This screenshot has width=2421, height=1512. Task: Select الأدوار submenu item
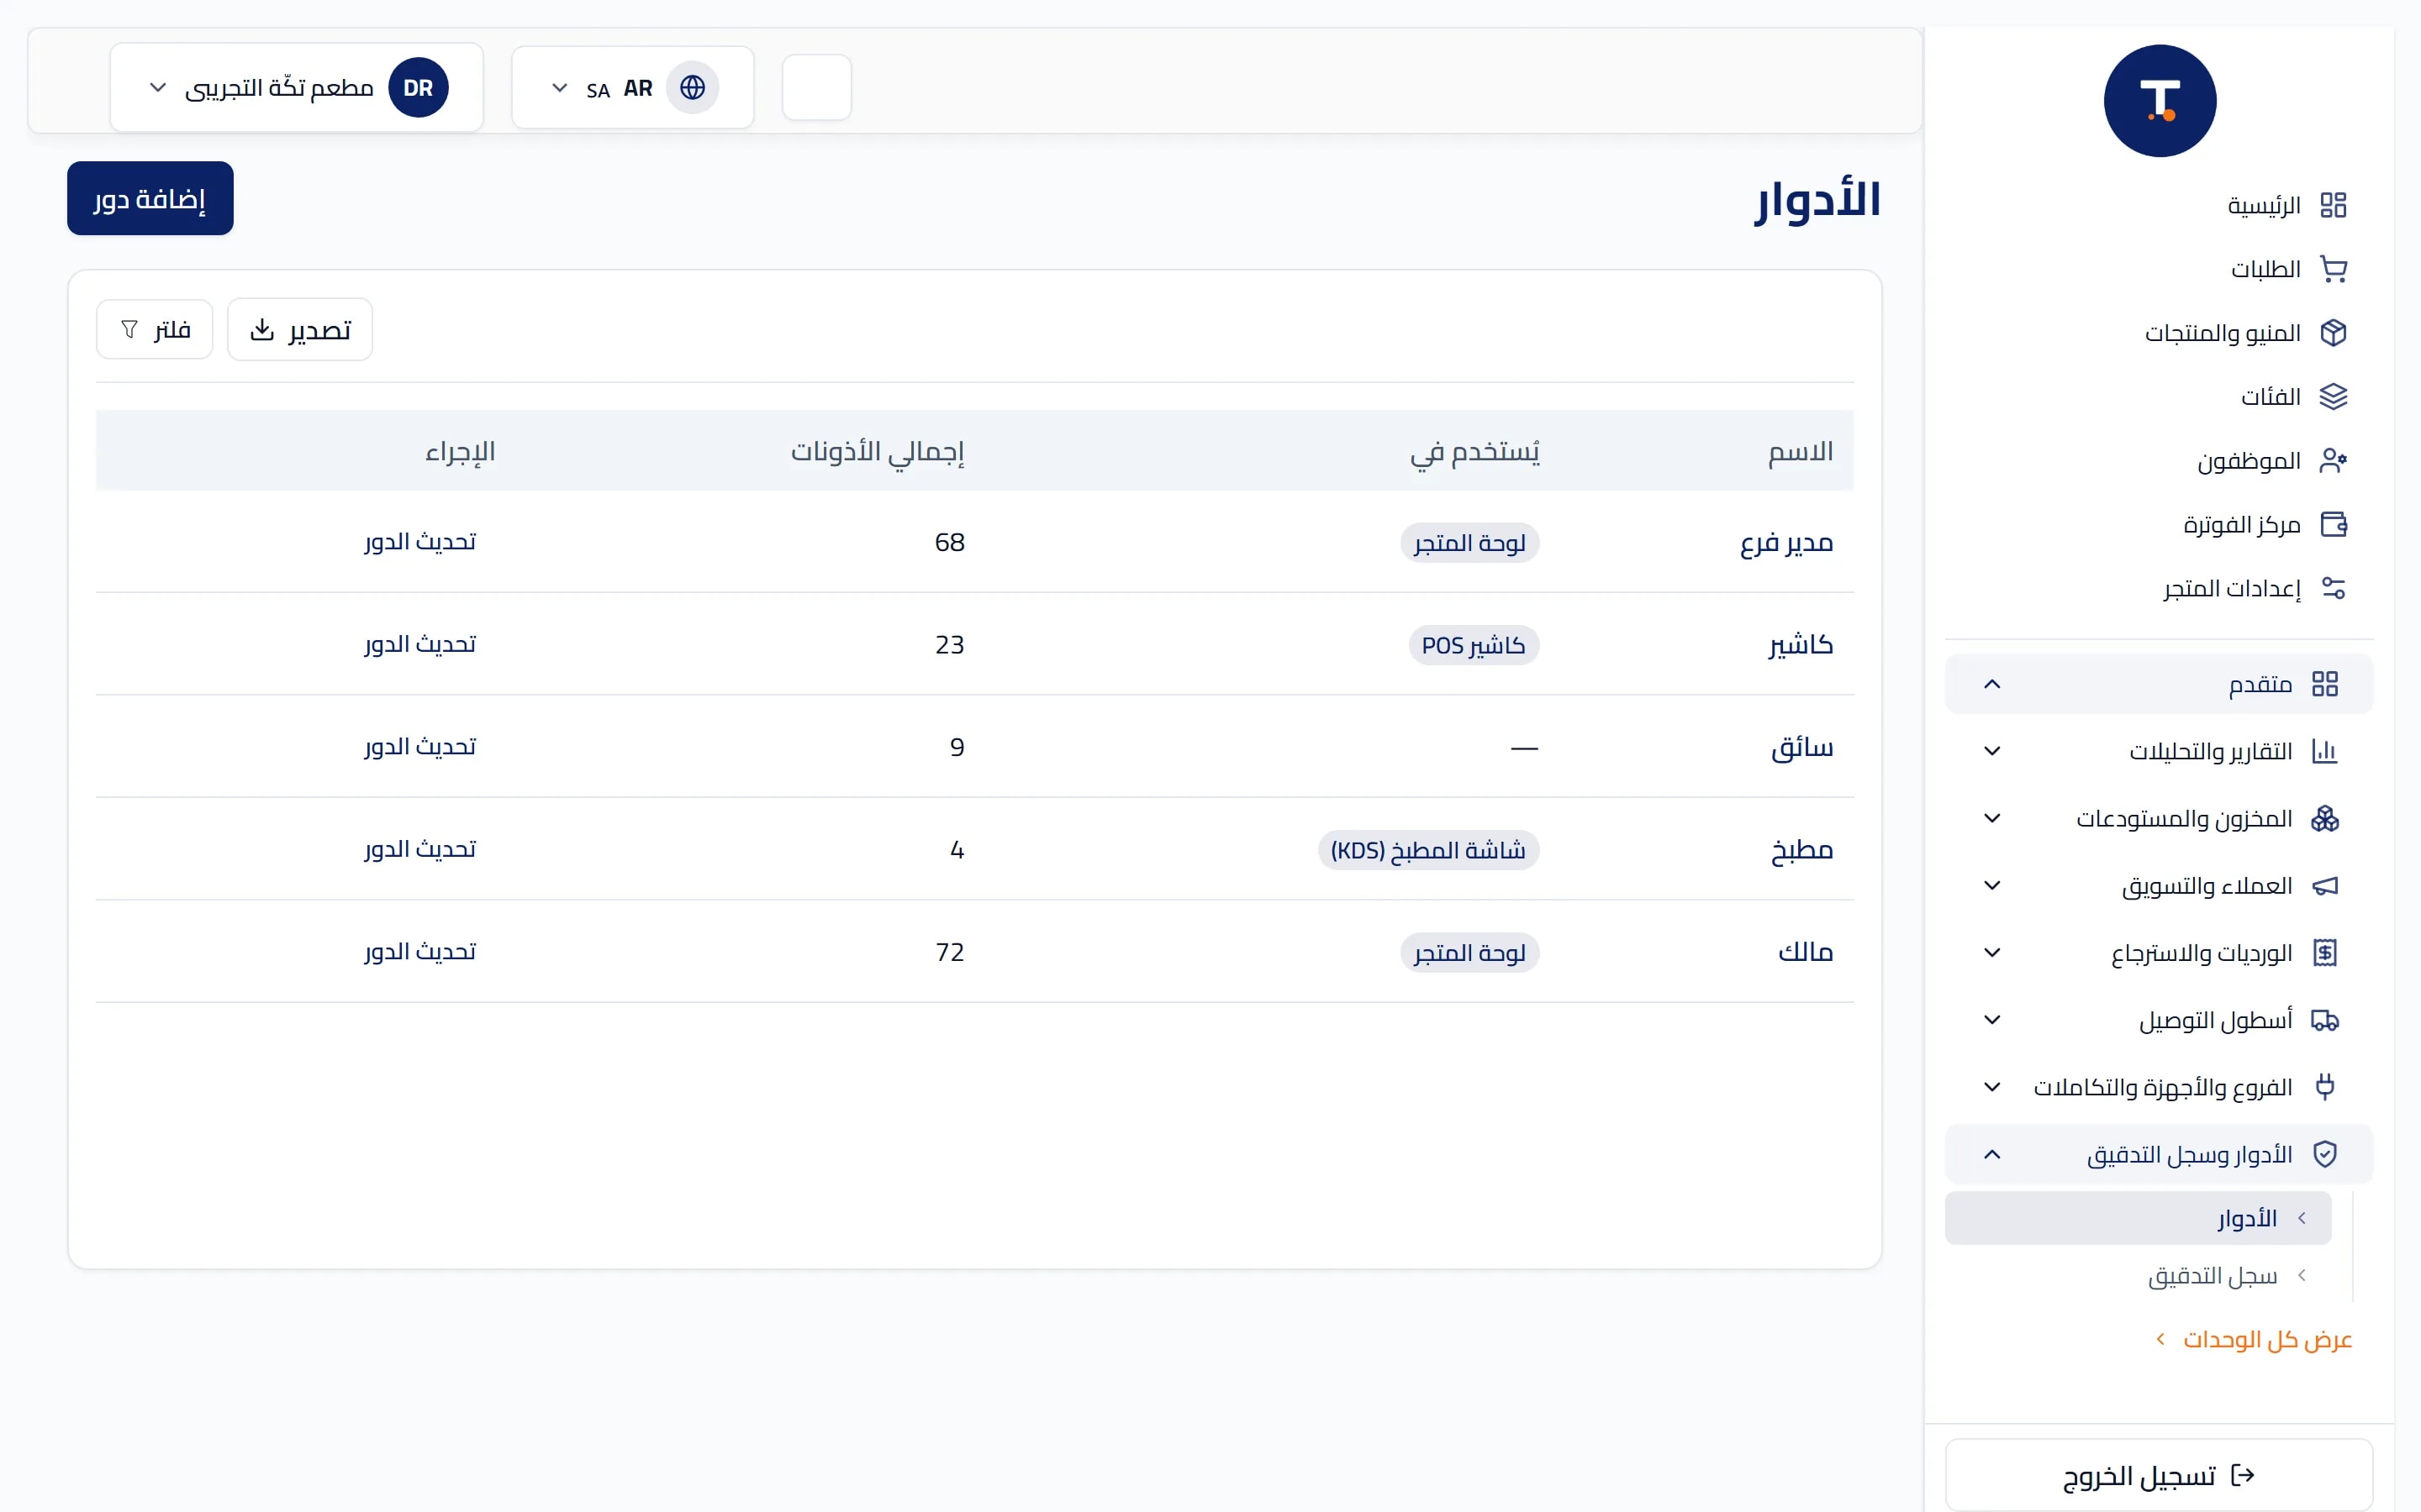(x=2138, y=1218)
